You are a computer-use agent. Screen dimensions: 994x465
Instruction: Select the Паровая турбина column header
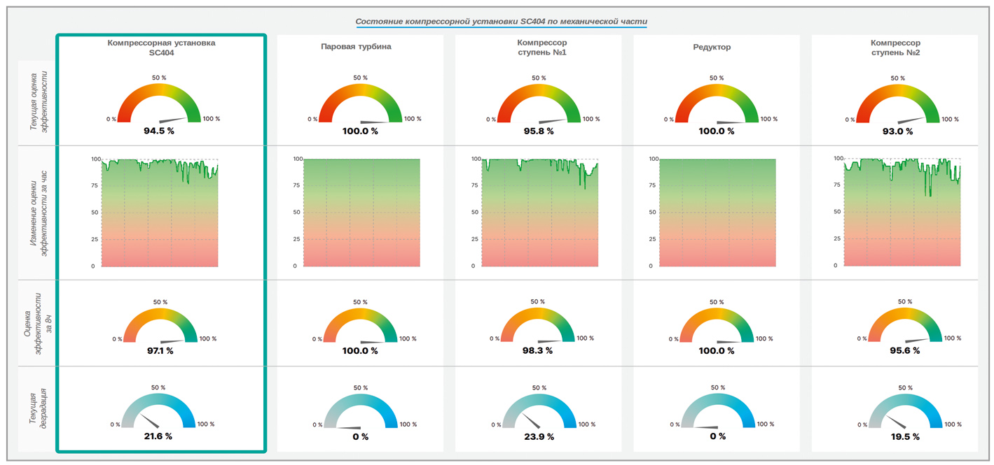click(356, 47)
